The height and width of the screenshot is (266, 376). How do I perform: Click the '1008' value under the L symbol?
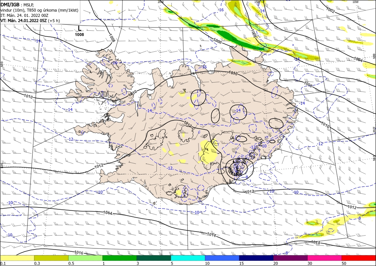click(79, 35)
